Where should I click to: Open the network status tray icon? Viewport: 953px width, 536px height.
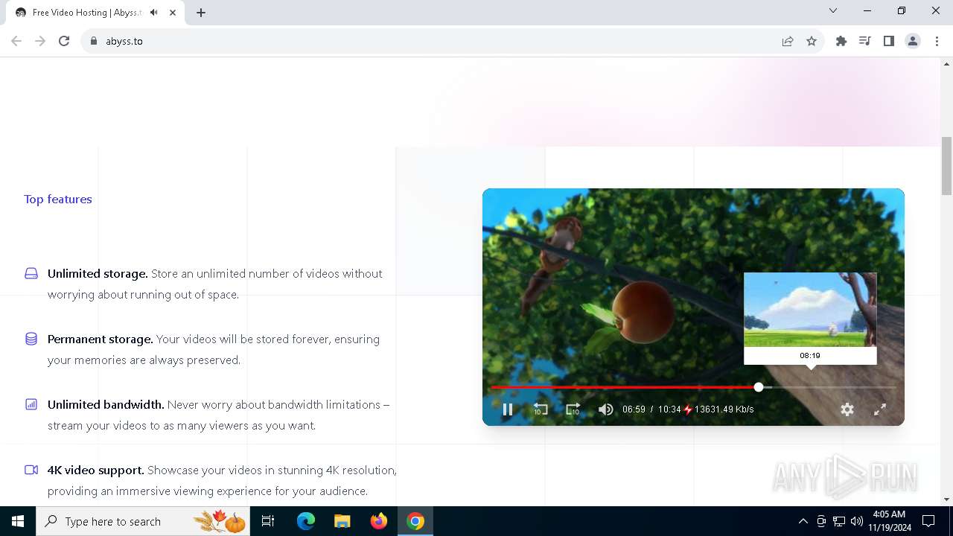[839, 521]
